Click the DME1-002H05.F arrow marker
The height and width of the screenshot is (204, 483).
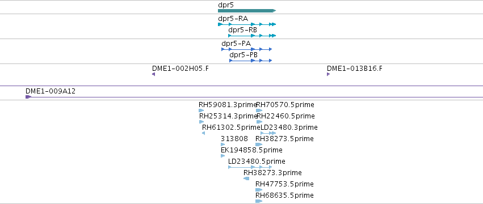click(x=153, y=74)
